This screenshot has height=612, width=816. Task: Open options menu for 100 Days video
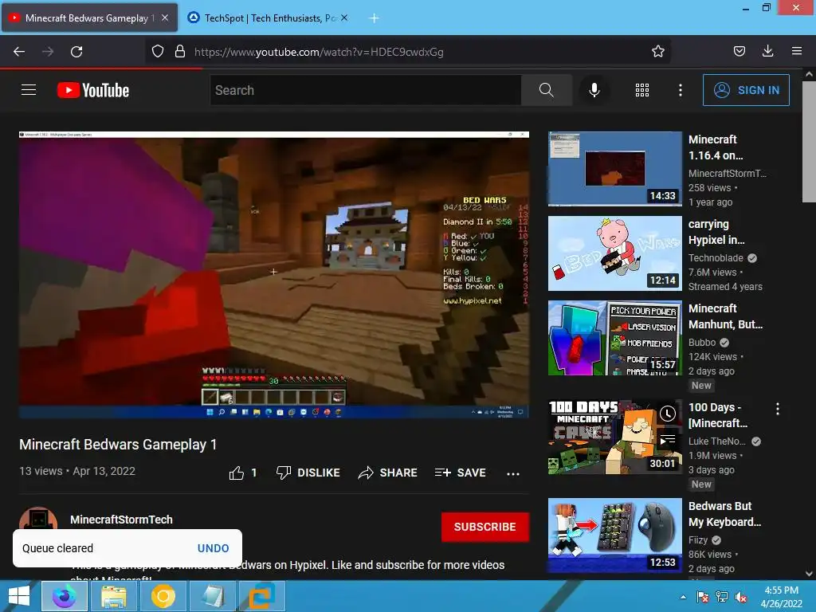(x=778, y=409)
